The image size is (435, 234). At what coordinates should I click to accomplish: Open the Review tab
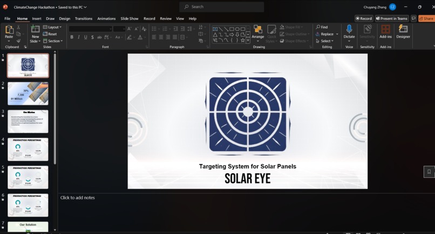coord(166,18)
